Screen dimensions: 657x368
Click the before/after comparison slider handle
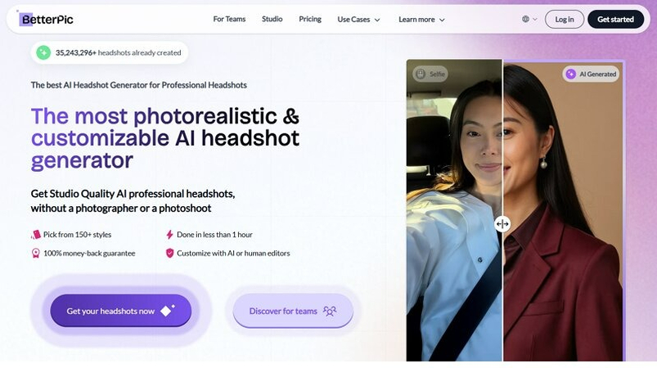pos(502,224)
